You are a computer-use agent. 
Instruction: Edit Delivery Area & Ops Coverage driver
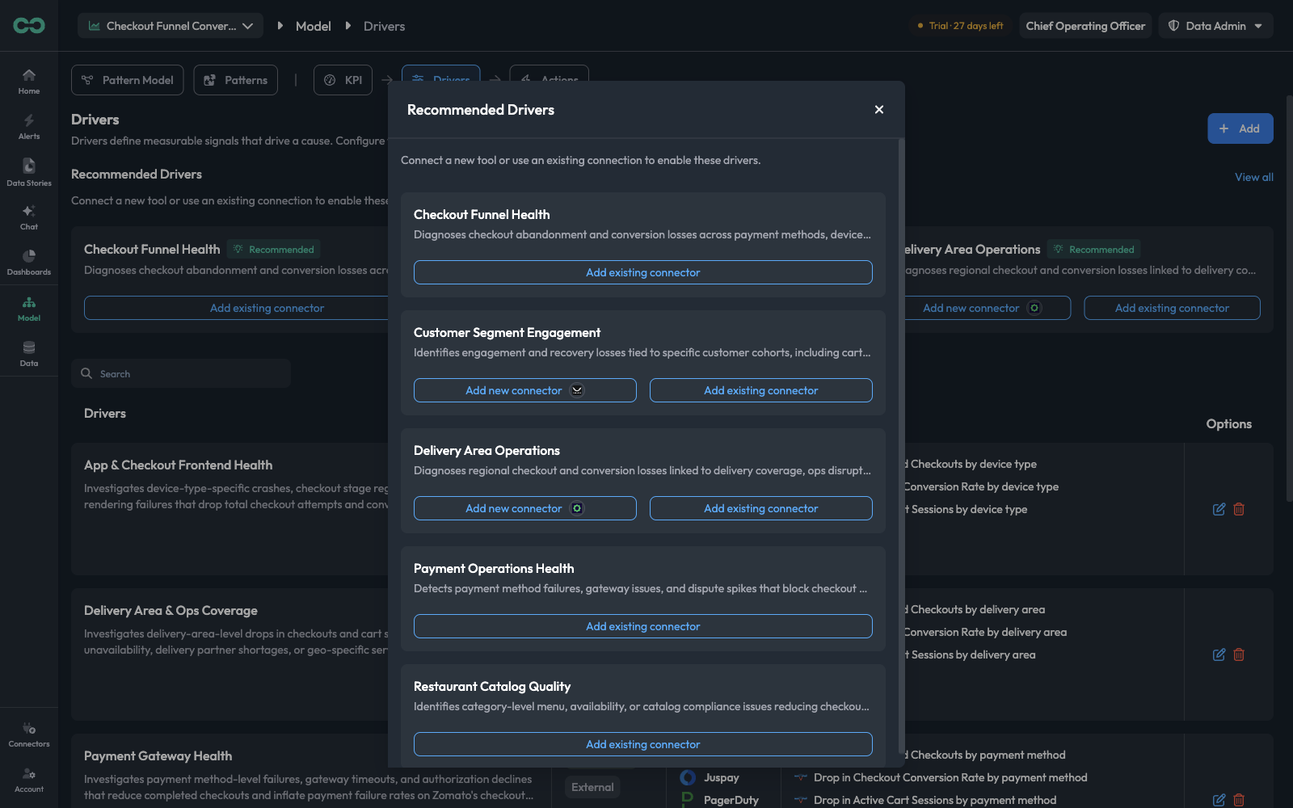1219,654
